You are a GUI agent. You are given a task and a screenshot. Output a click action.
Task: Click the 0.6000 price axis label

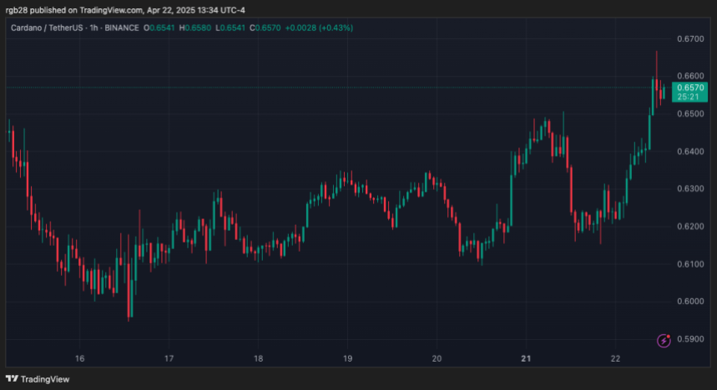[690, 302]
